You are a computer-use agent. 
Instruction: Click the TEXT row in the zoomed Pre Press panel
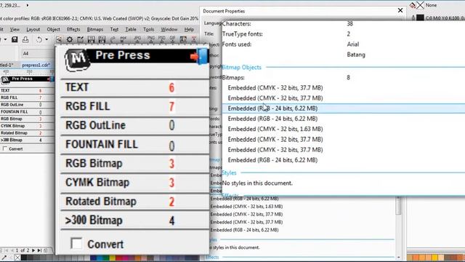click(x=134, y=87)
